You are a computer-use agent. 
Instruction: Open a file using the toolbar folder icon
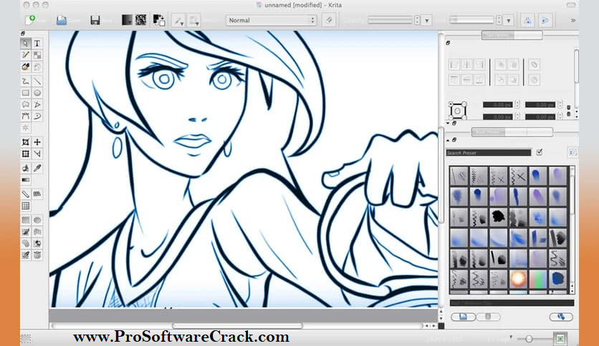[x=61, y=20]
